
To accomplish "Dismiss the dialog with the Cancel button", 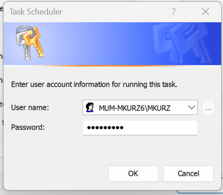I will [188, 174].
